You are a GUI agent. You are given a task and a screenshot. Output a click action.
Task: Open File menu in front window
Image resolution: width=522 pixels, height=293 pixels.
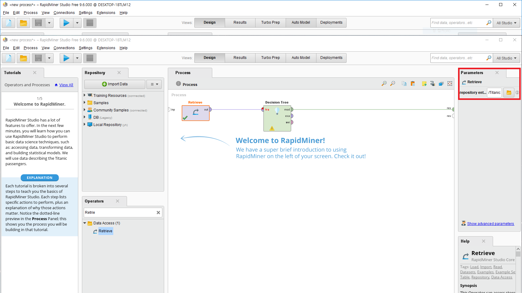pos(6,48)
